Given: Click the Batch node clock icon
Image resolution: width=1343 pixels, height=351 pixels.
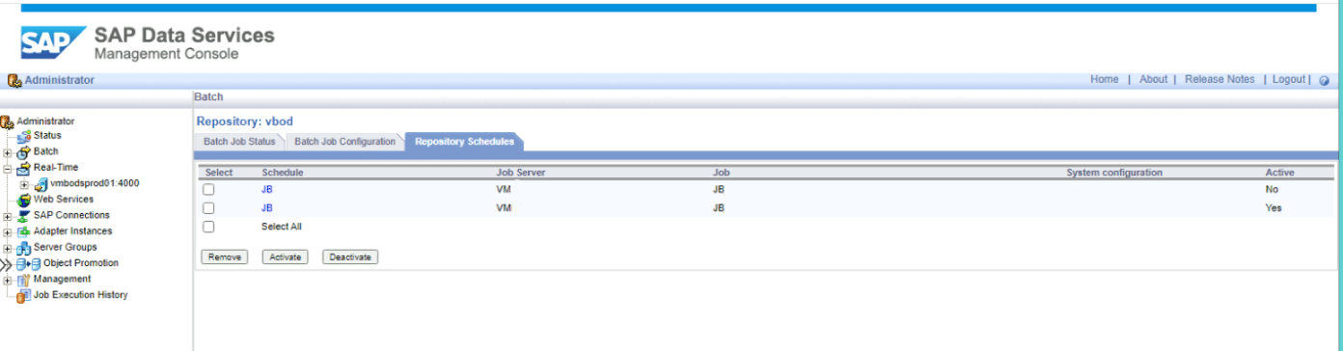Looking at the screenshot, I should click(x=24, y=152).
